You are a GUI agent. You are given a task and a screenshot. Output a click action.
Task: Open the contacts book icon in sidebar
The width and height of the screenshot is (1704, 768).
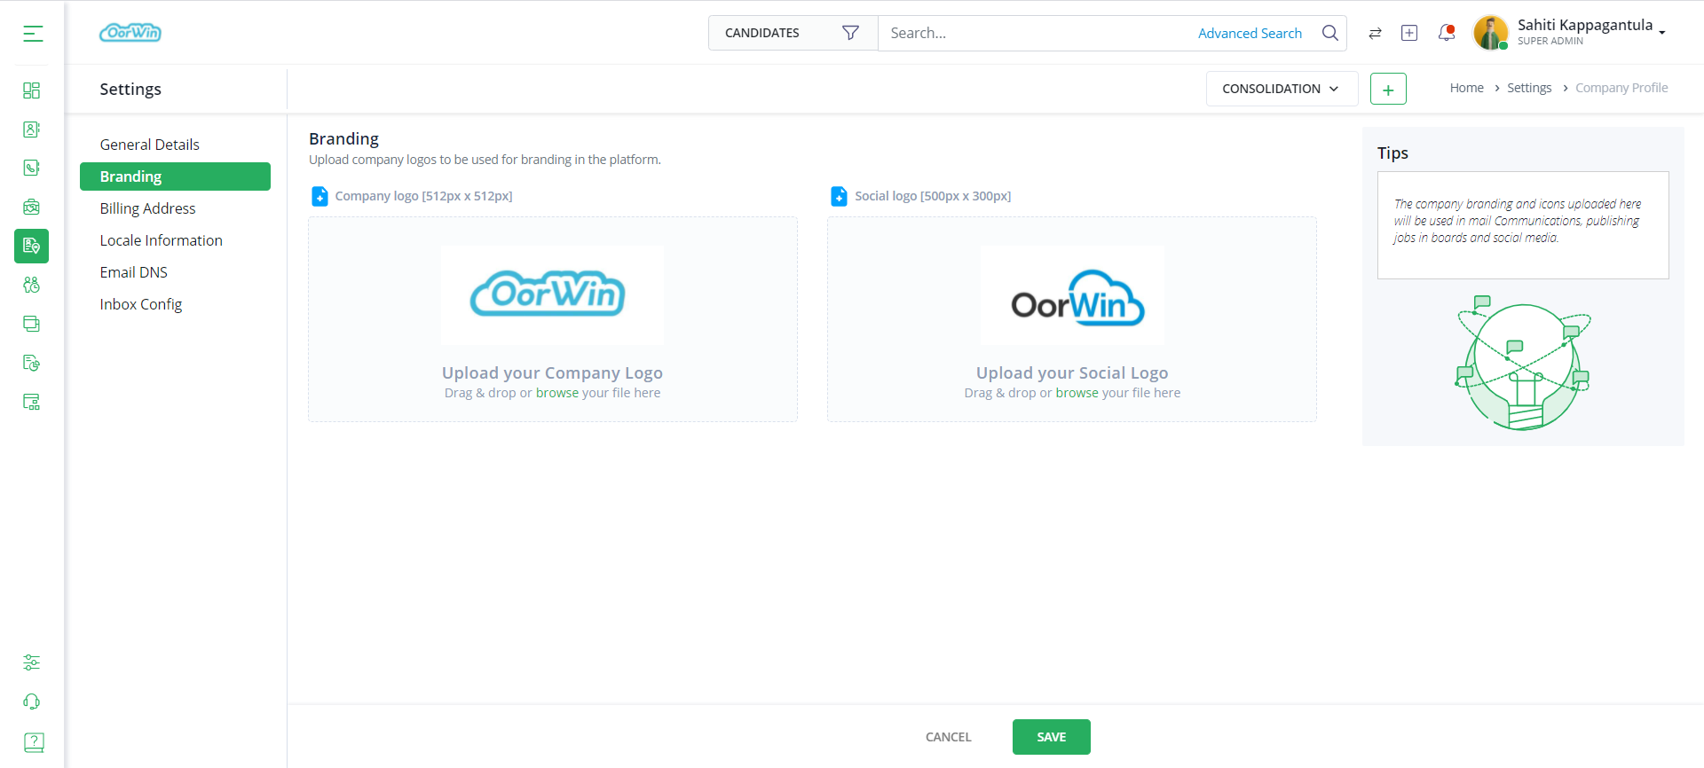(32, 129)
